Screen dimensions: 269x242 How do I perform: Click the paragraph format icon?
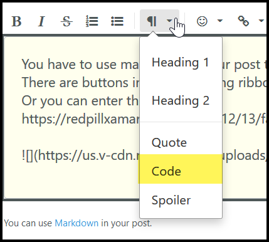(152, 21)
